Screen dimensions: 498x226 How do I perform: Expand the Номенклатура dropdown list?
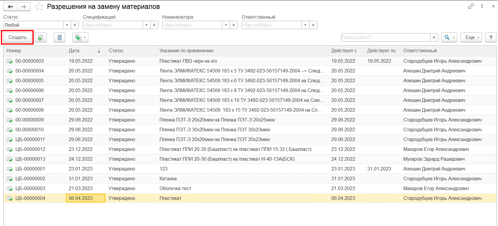226,25
